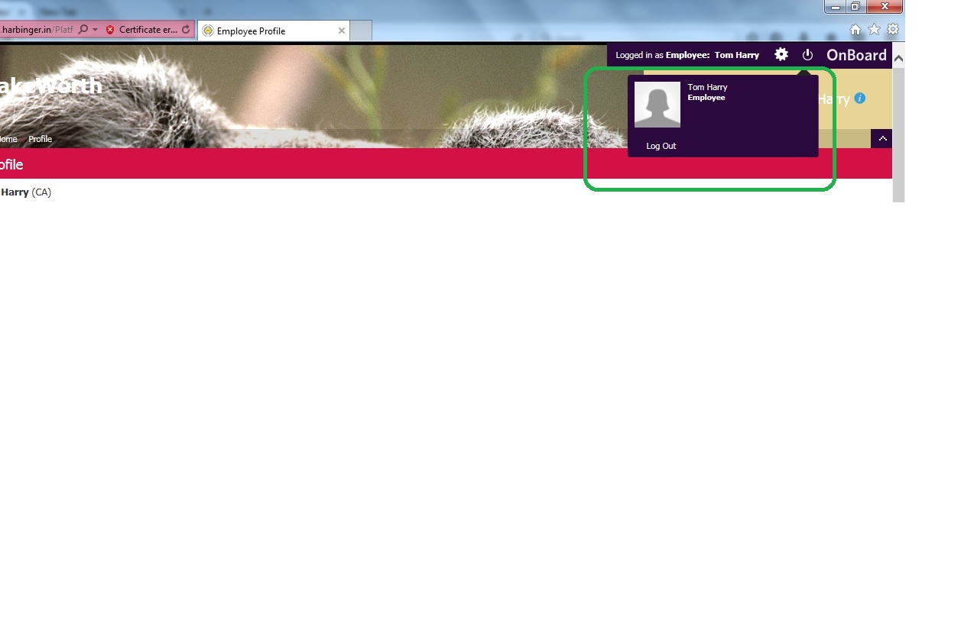Open the settings gear in the header
The width and height of the screenshot is (974, 620).
pos(781,55)
